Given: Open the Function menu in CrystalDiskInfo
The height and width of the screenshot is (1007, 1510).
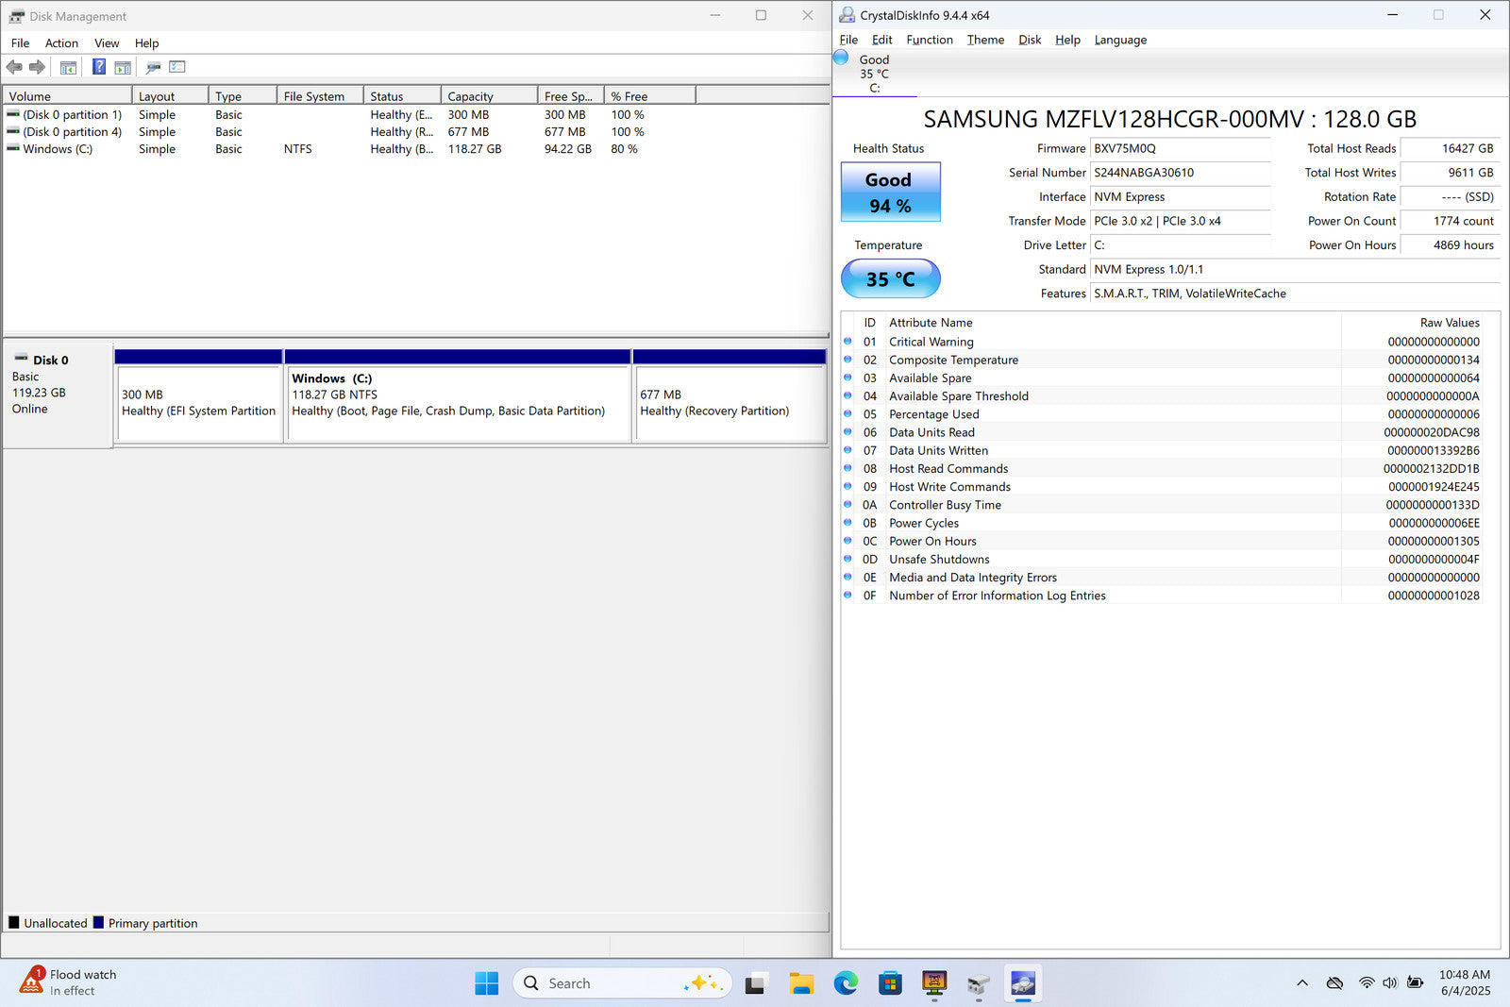Looking at the screenshot, I should 929,40.
